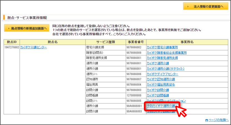This screenshot has height=125, width=231.
Task: Click the arrow icon on 法人情報の変更画面へ
Action: [x=188, y=6]
